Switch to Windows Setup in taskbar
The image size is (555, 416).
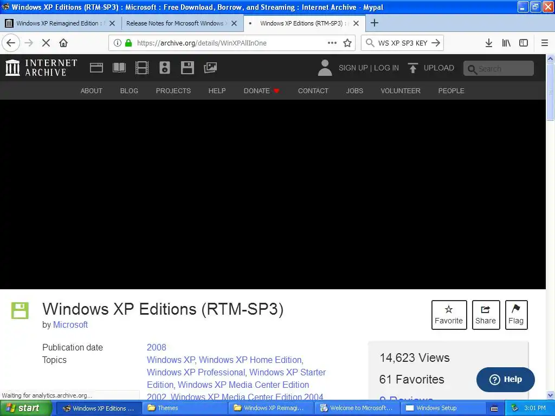(443, 408)
